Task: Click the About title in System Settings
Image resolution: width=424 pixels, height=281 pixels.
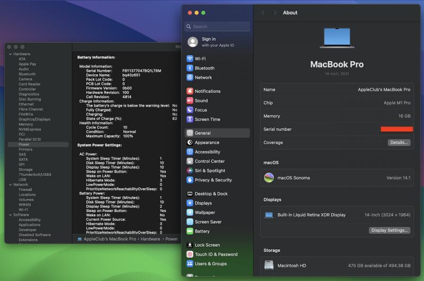Action: [290, 13]
